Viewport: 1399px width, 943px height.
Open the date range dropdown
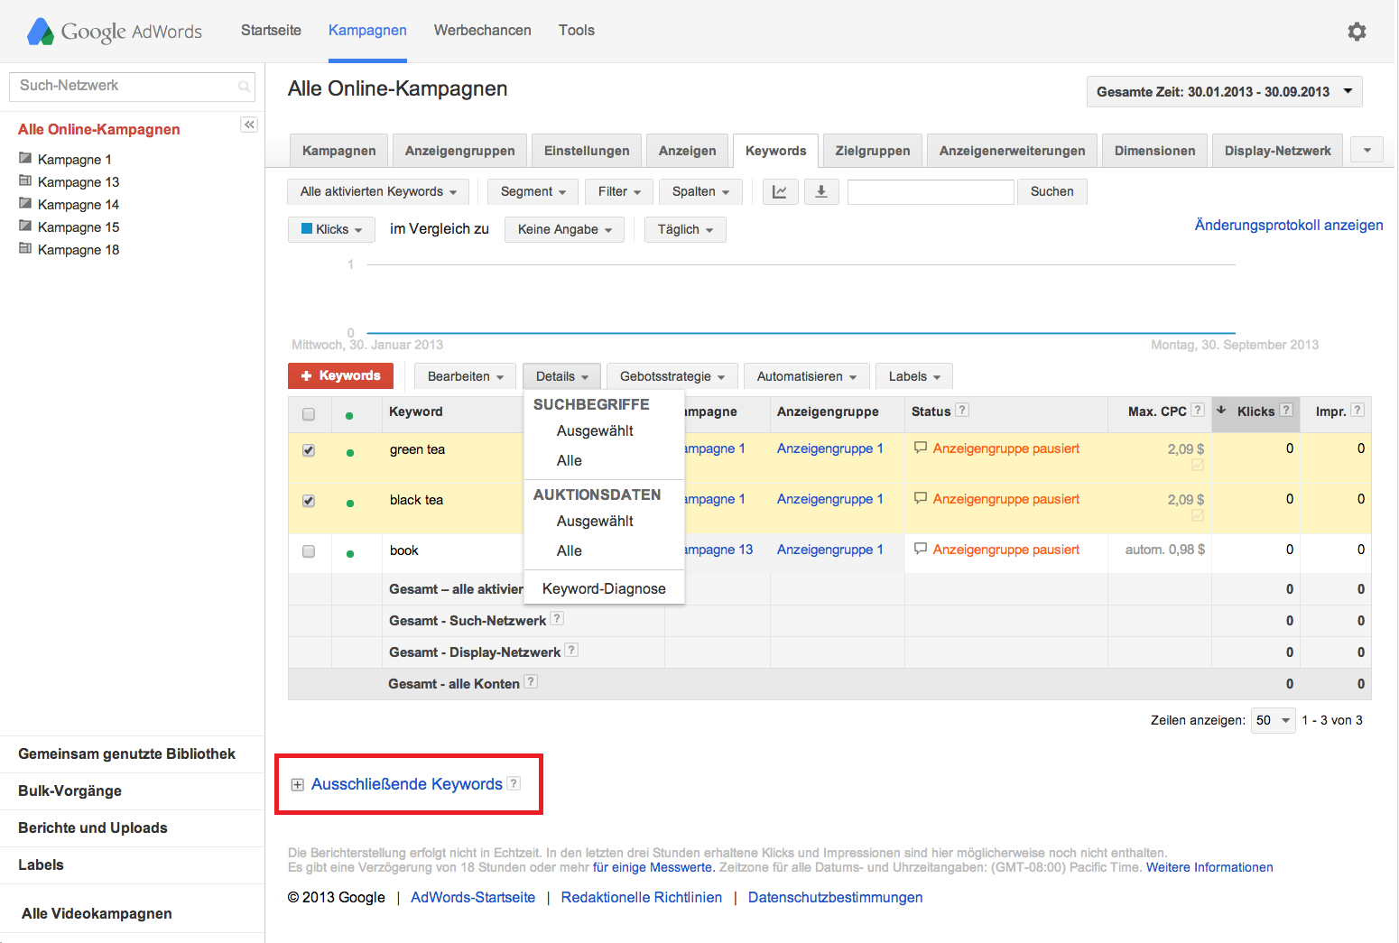[1224, 92]
